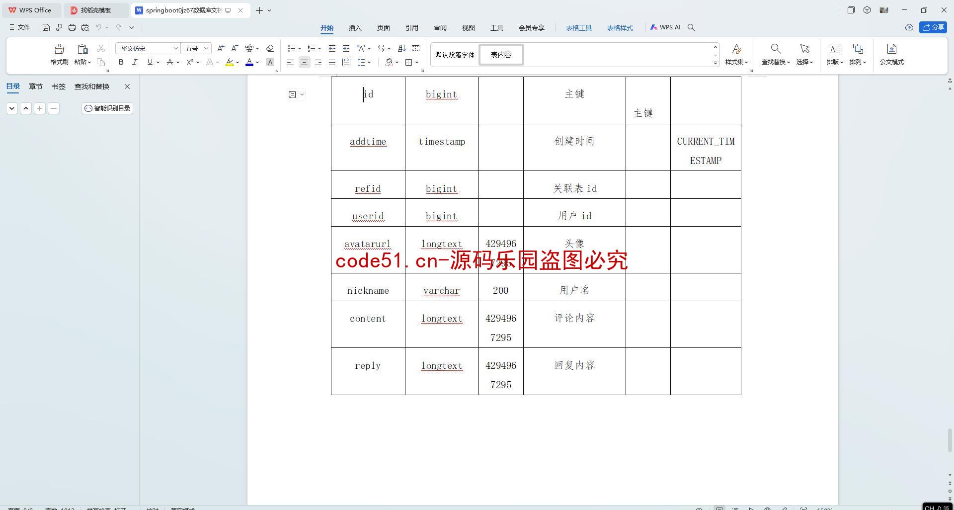
Task: Set Align Left paragraph alignment
Action: point(290,62)
